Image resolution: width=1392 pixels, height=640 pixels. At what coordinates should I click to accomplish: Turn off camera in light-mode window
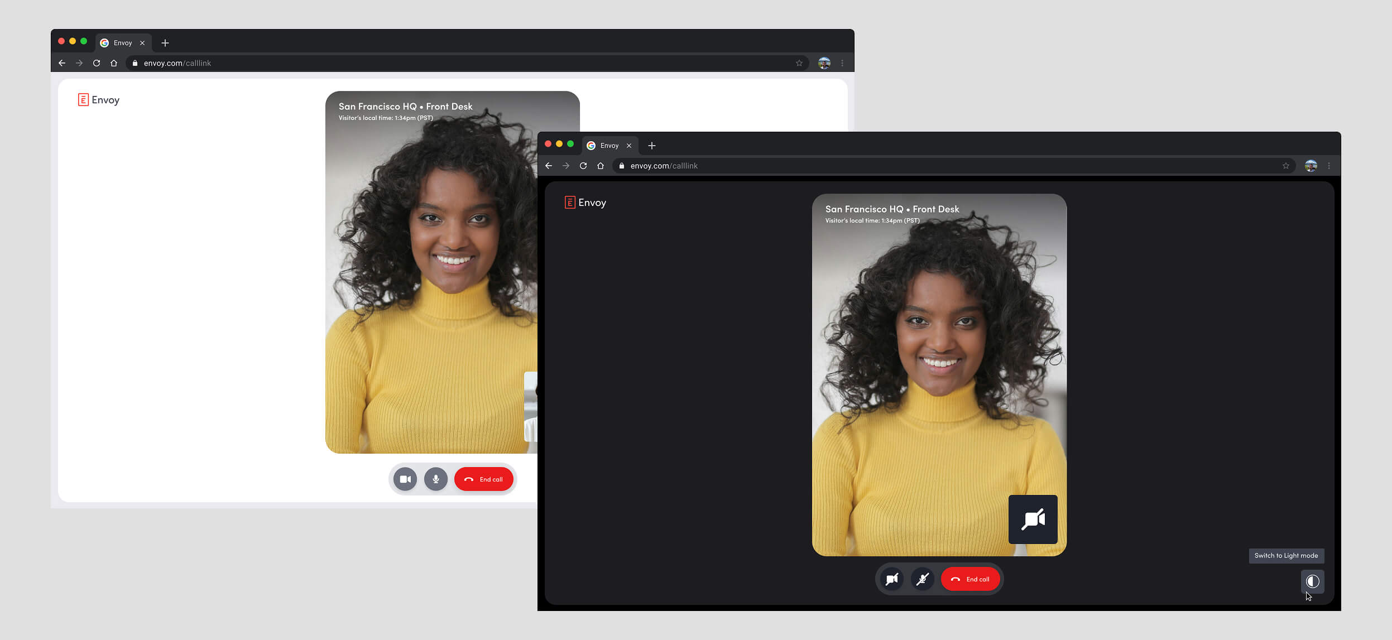pyautogui.click(x=405, y=479)
